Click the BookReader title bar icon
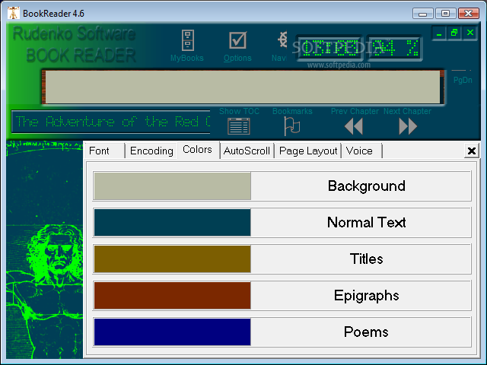The image size is (487, 365). coord(14,14)
